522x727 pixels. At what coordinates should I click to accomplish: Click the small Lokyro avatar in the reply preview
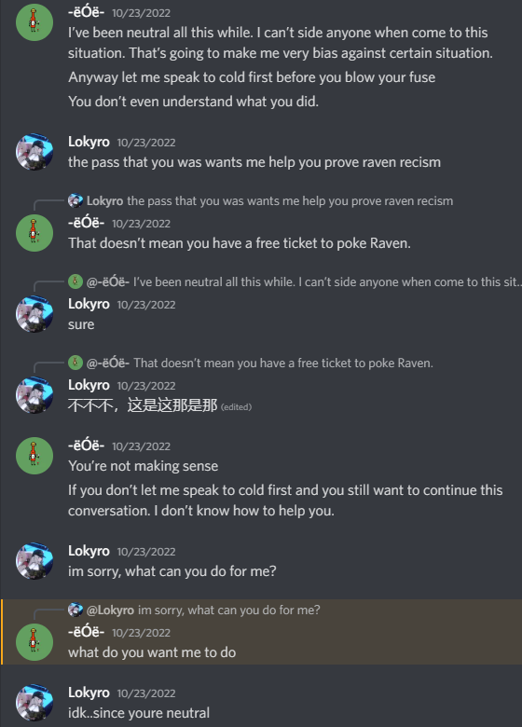click(x=76, y=200)
